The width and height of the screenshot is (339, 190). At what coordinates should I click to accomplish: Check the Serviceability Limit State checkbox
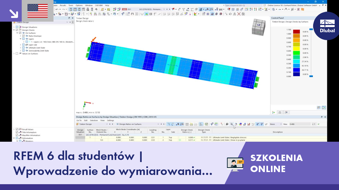(23, 51)
